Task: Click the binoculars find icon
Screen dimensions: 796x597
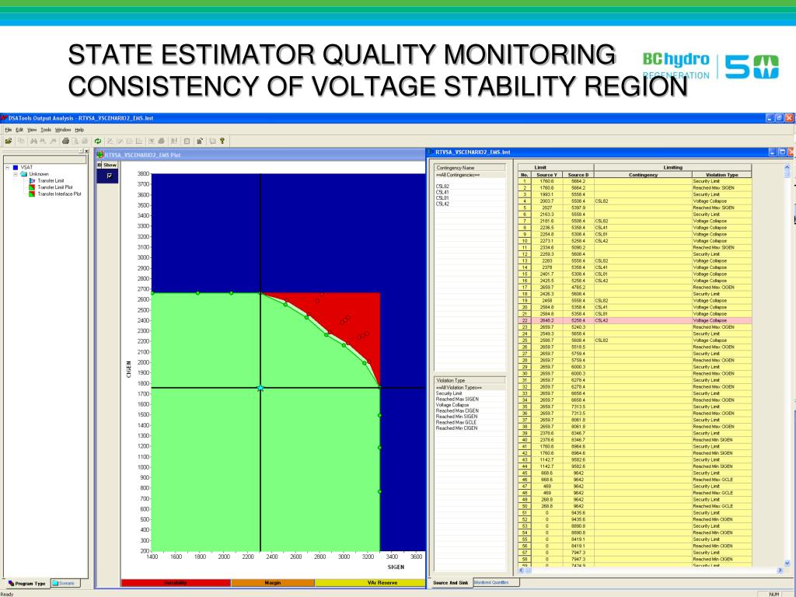Action: pos(33,141)
